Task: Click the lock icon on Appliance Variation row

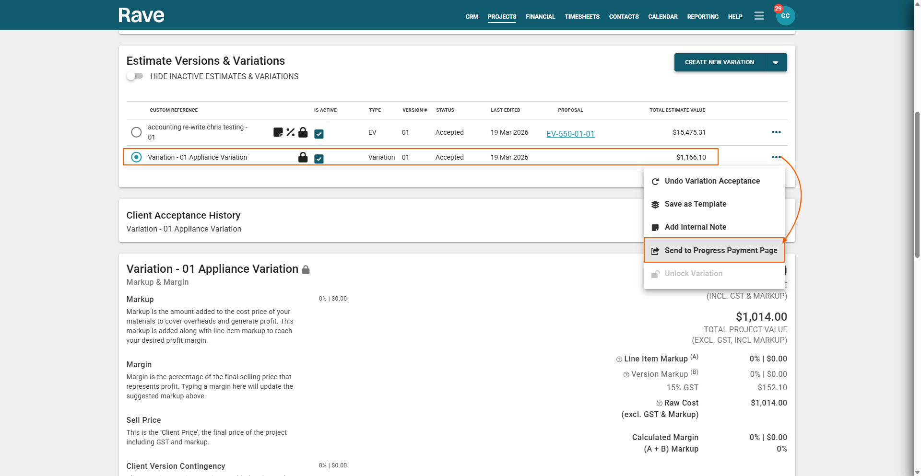Action: coord(303,157)
